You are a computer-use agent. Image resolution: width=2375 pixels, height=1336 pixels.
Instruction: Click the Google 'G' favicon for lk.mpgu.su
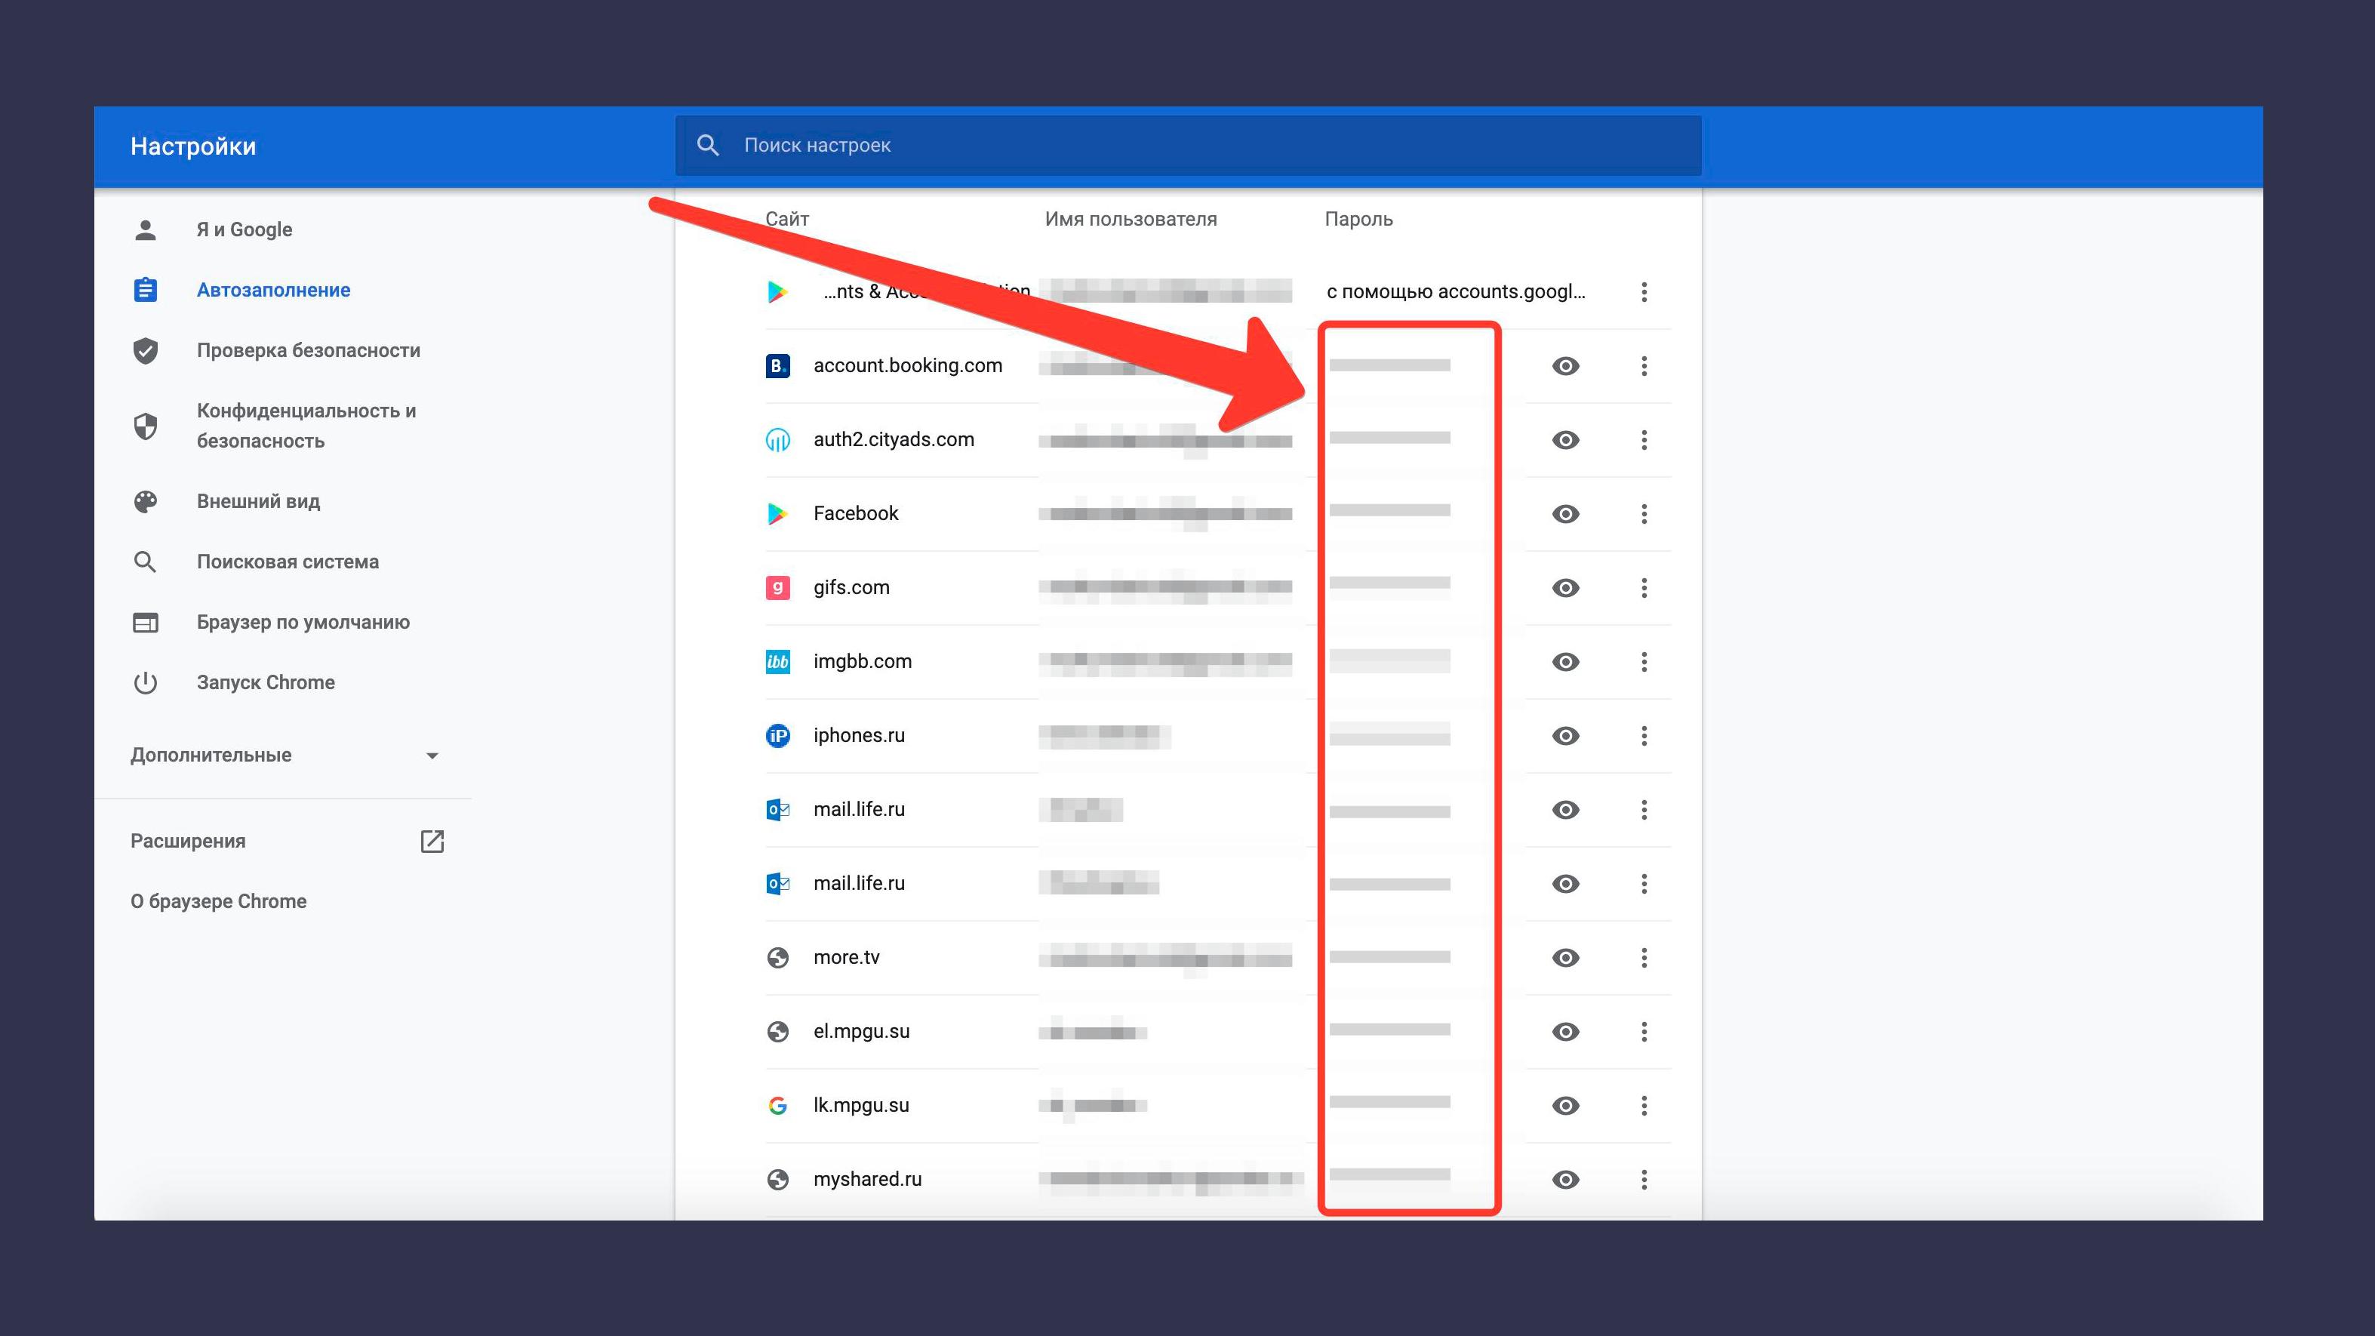coord(777,1104)
